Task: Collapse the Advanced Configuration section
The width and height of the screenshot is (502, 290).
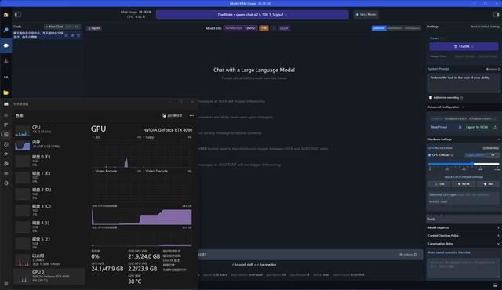Action: [x=446, y=107]
